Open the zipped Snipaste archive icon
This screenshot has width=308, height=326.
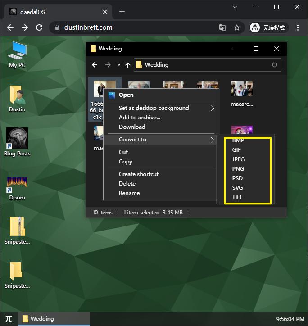pos(17,231)
